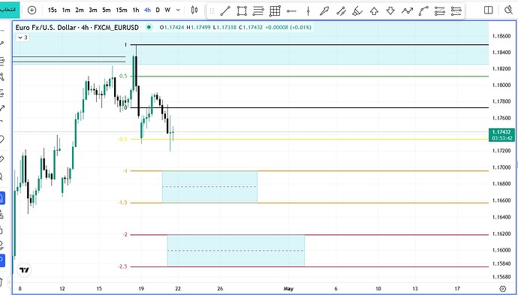
Task: Select the arrow up marker tool
Action: [x=374, y=11]
